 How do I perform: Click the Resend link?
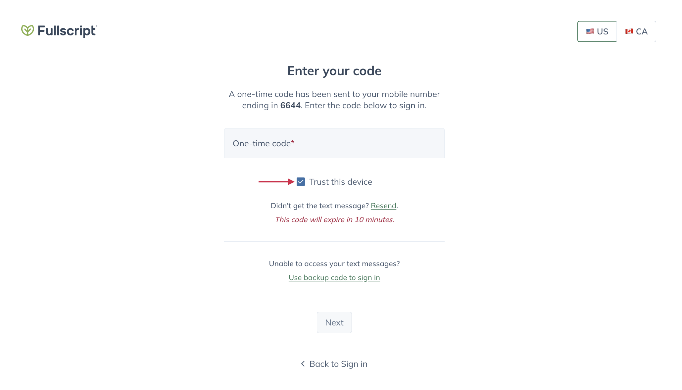coord(384,206)
